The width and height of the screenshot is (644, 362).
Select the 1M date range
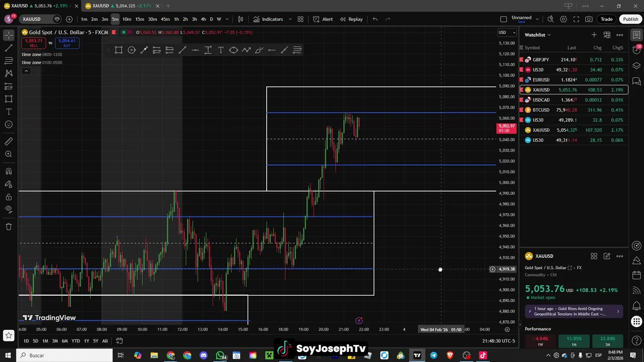(45, 341)
